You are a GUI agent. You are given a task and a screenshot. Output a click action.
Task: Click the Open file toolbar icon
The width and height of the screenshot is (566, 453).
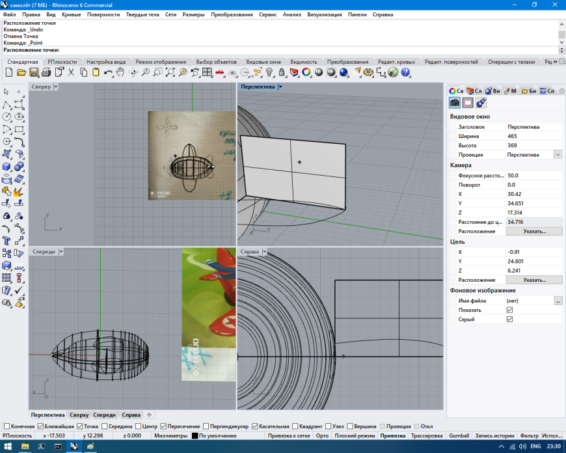pos(20,74)
